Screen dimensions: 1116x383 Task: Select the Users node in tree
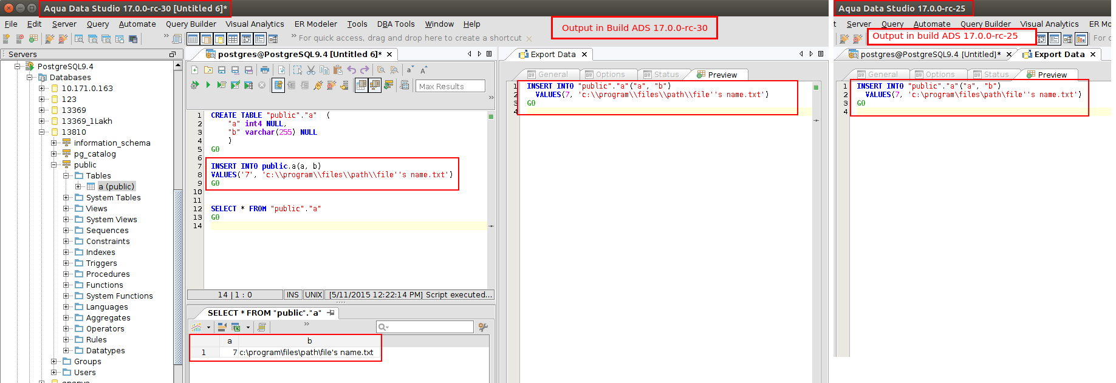(84, 372)
